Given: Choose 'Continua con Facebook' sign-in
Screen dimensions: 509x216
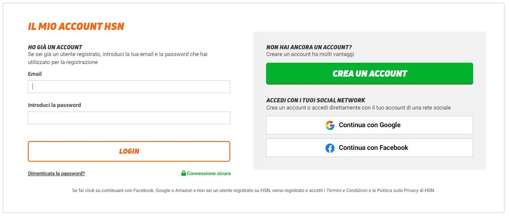Looking at the screenshot, I should pos(369,148).
